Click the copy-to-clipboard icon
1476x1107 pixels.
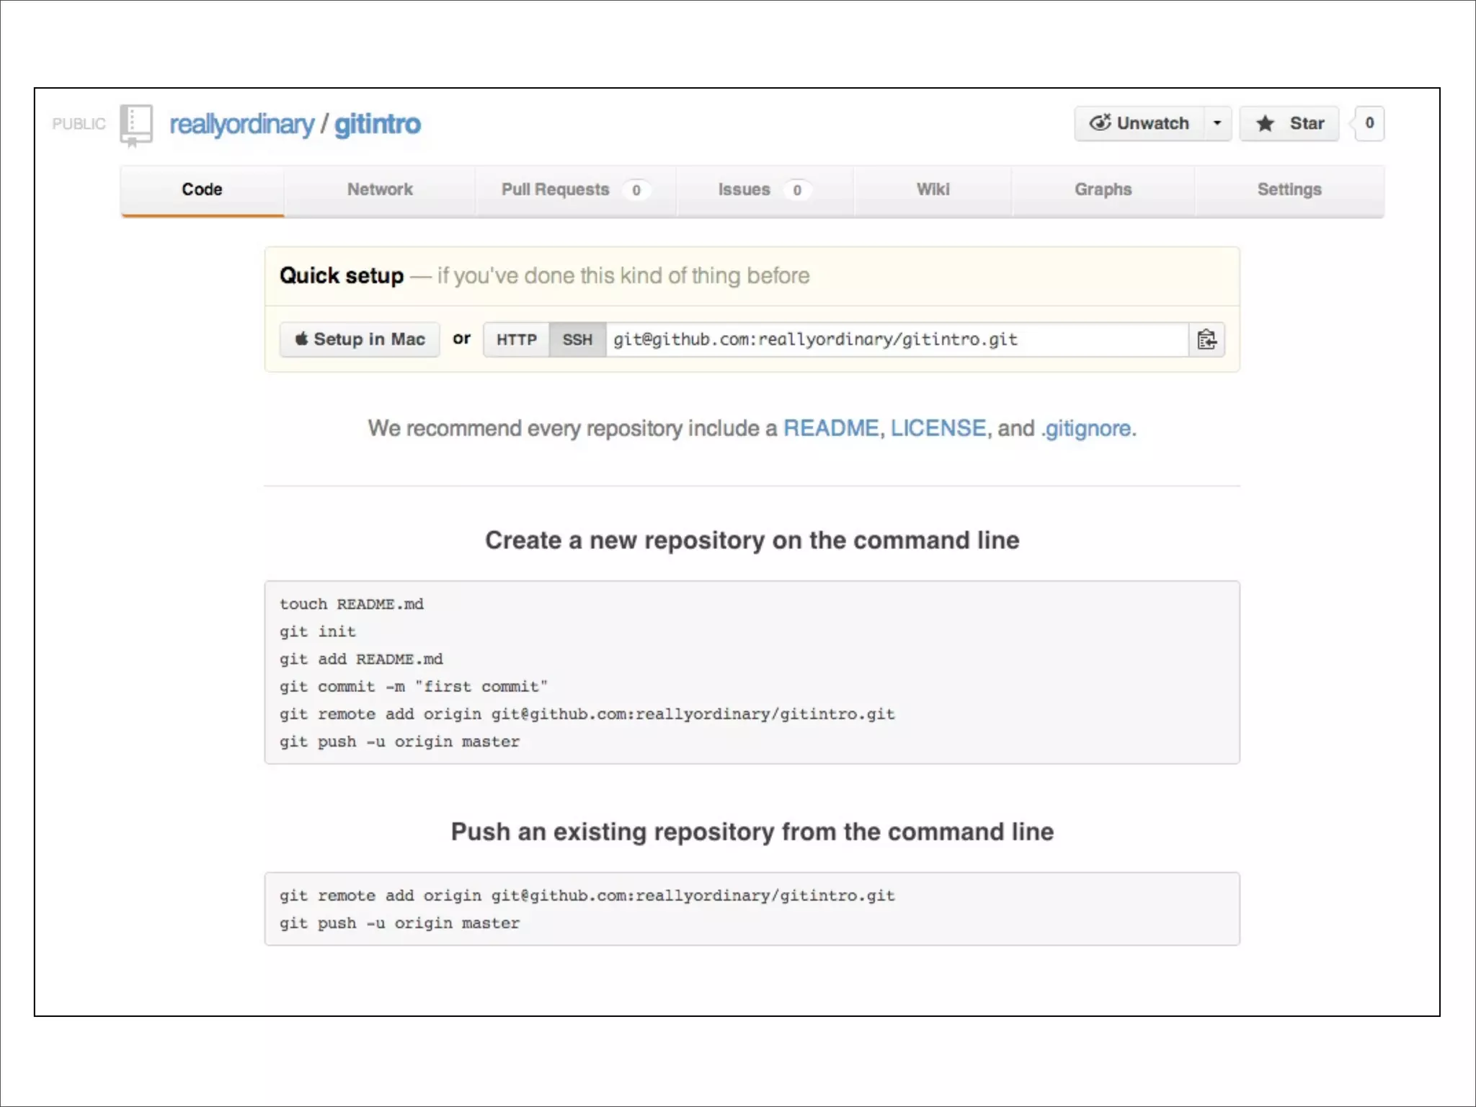pos(1206,339)
